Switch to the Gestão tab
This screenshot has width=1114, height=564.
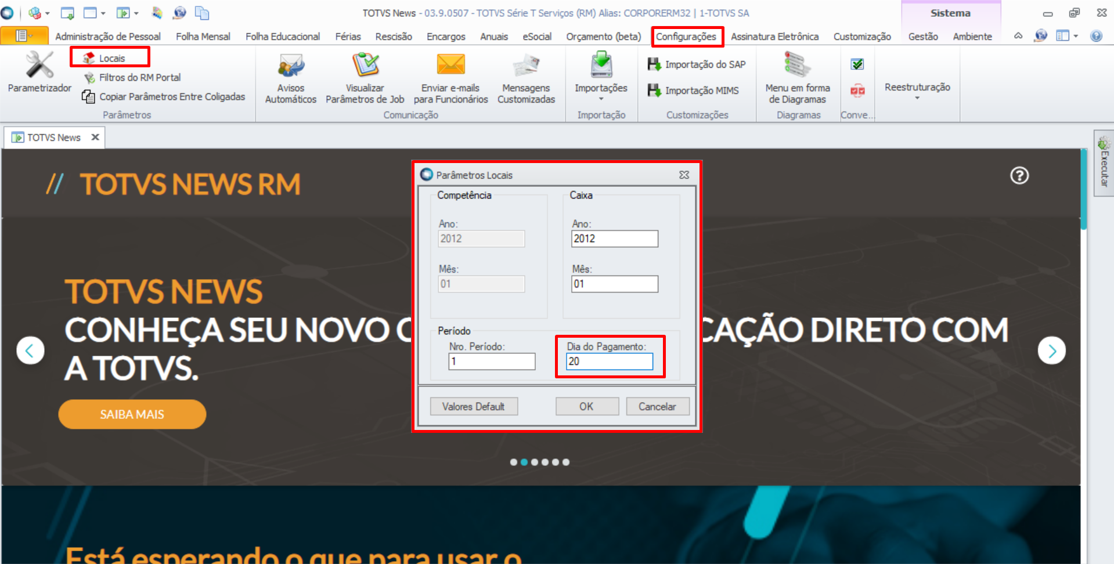(923, 37)
